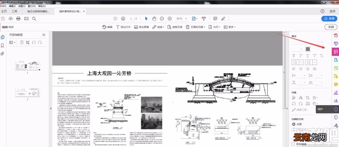Click the Edit tool in toolbar
339x147 pixels.
pos(108,27)
